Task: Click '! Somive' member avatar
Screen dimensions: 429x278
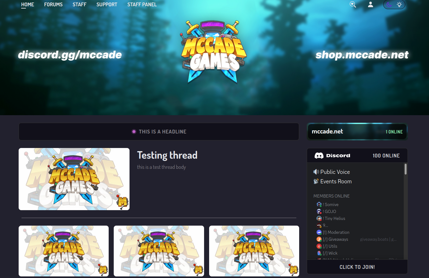Action: pyautogui.click(x=319, y=204)
